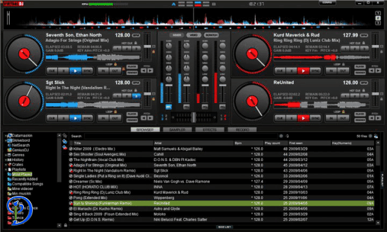Click hot cue 1 on Seventh Son deck
The height and width of the screenshot is (232, 387).
click(x=117, y=48)
